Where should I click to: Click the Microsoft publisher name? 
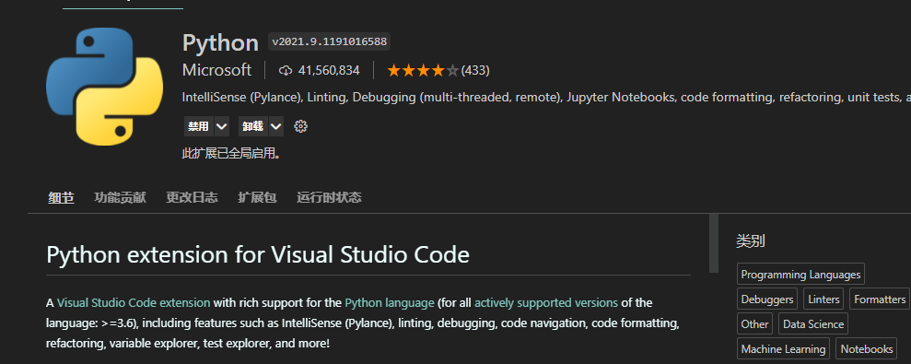pyautogui.click(x=216, y=70)
